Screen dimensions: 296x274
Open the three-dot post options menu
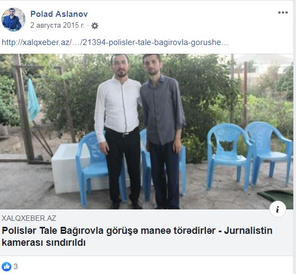[x=282, y=12]
